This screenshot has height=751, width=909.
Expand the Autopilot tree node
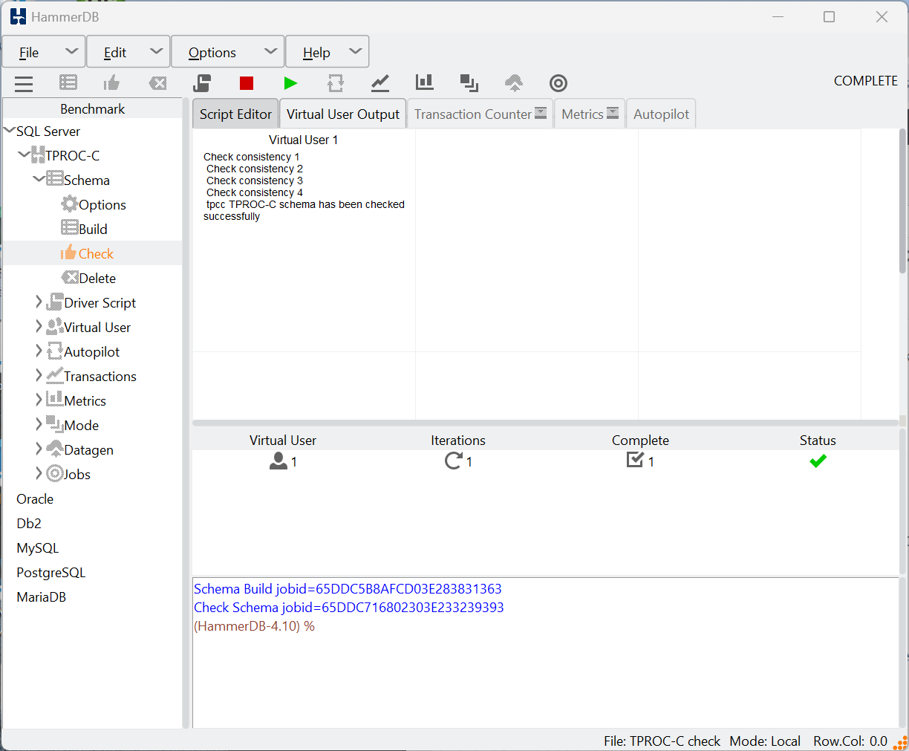click(39, 351)
